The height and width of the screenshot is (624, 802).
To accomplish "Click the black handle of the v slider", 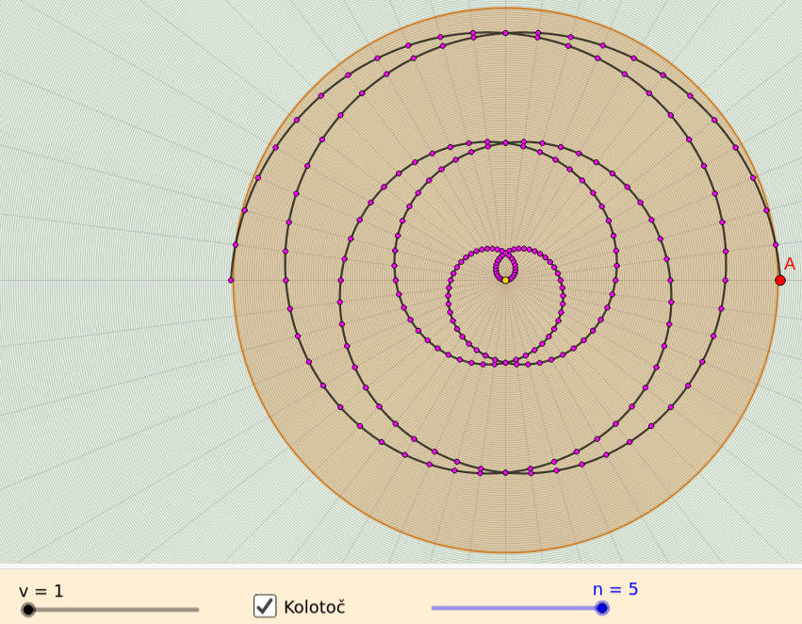I will (x=28, y=609).
